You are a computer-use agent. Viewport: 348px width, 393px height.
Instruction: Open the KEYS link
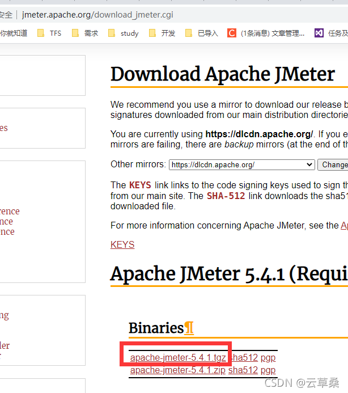pos(122,244)
